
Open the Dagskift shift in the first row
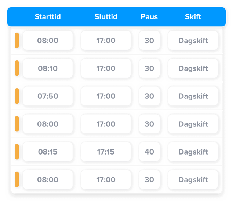(x=193, y=41)
